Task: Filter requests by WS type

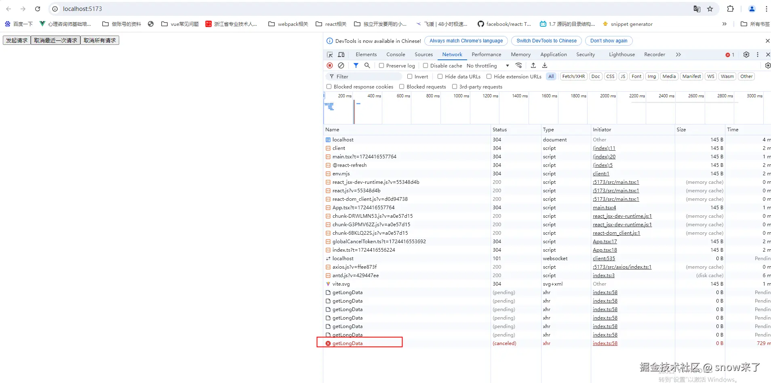Action: 711,76
